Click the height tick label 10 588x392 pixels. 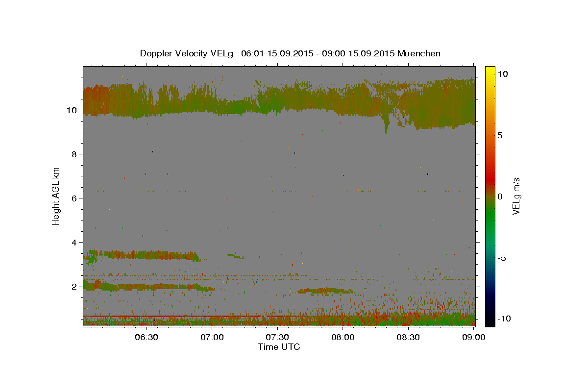73,110
